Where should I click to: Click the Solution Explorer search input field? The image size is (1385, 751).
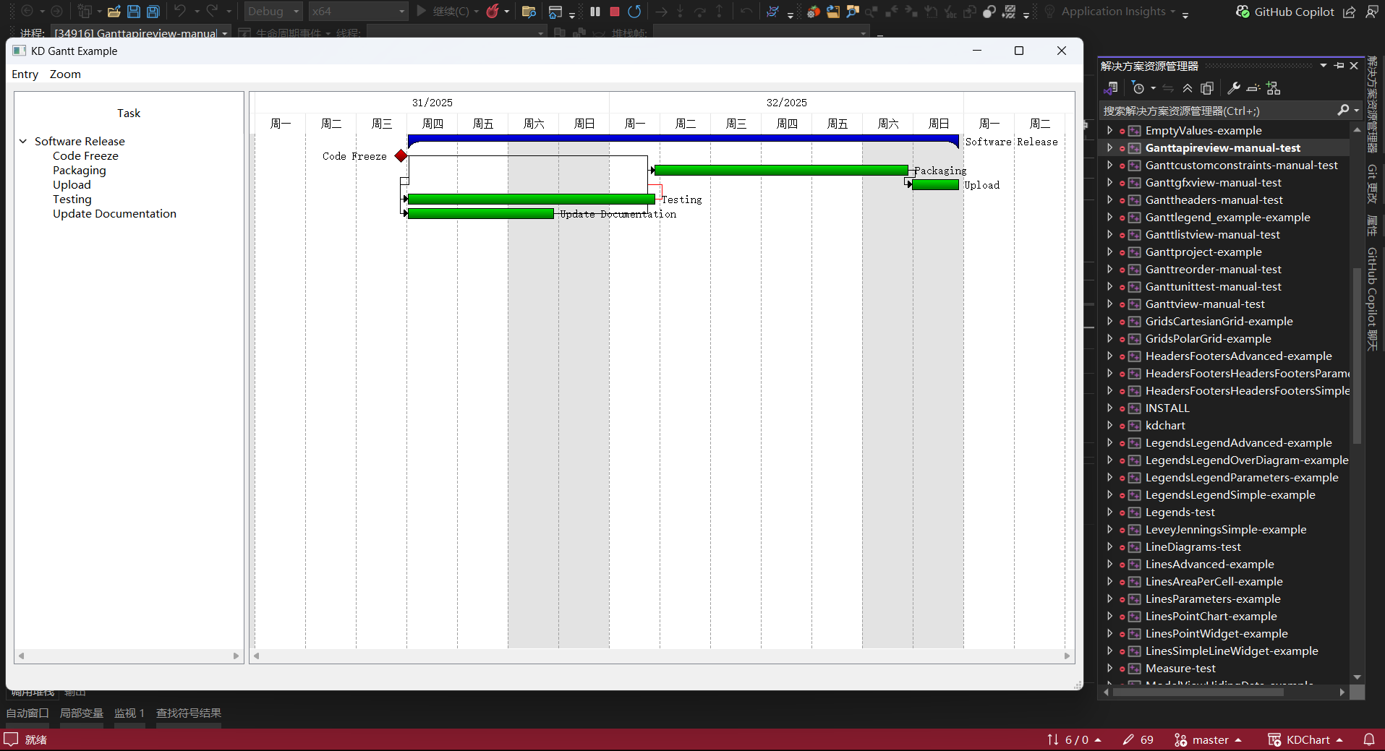pyautogui.click(x=1218, y=111)
